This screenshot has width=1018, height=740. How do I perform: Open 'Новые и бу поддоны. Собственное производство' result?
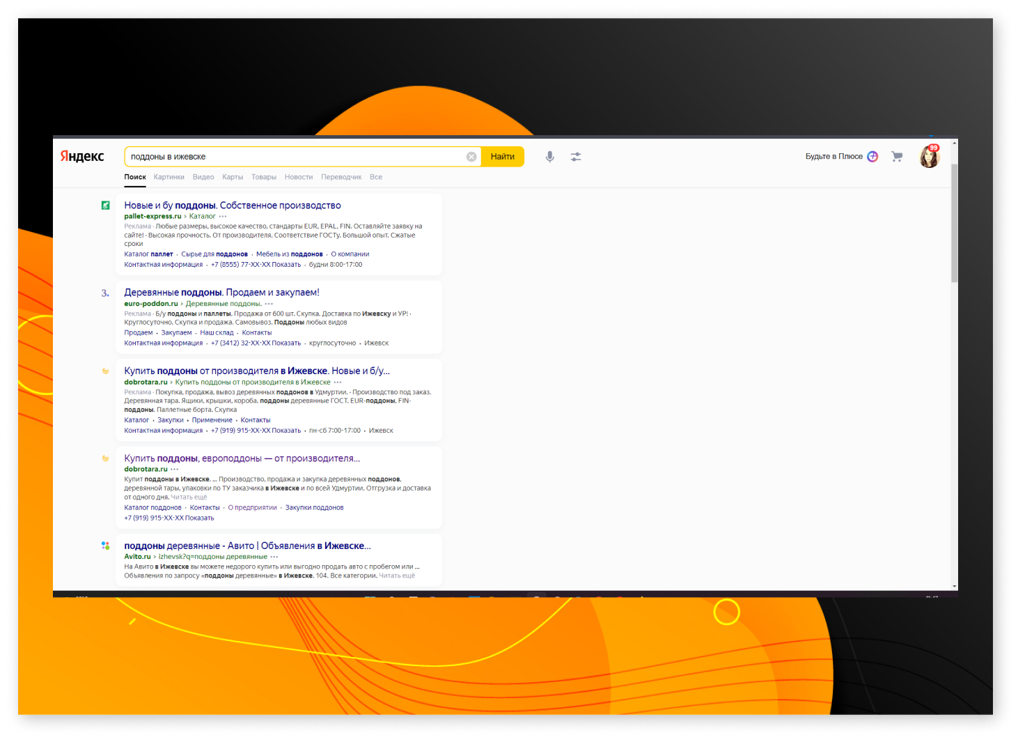[233, 206]
